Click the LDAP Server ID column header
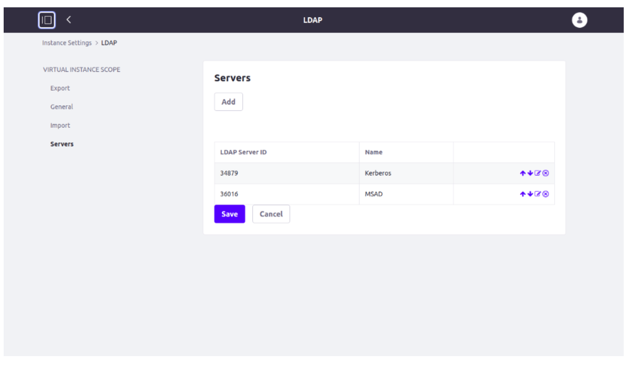Viewport: 630px width, 365px height. (287, 152)
